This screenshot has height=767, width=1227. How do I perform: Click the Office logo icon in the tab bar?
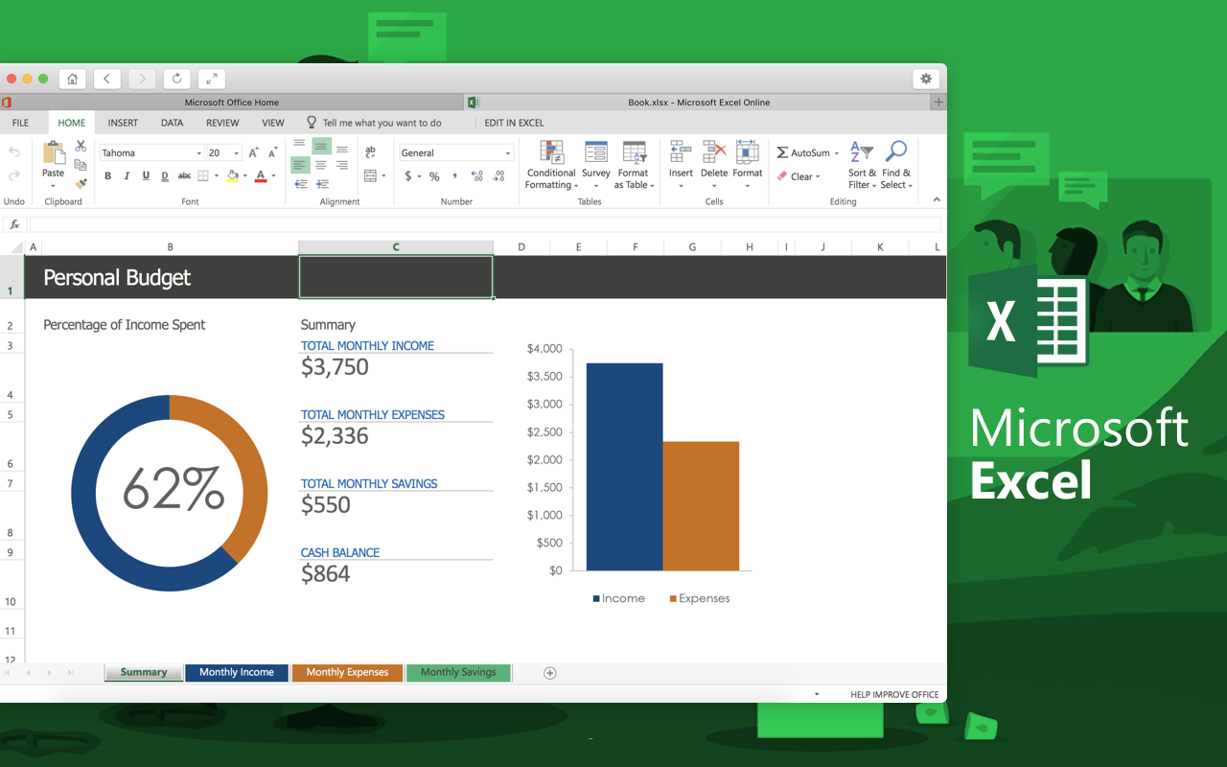click(6, 103)
